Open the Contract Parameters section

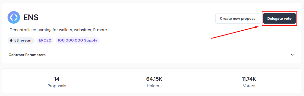click(152, 55)
